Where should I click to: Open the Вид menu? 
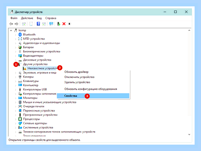click(39, 18)
